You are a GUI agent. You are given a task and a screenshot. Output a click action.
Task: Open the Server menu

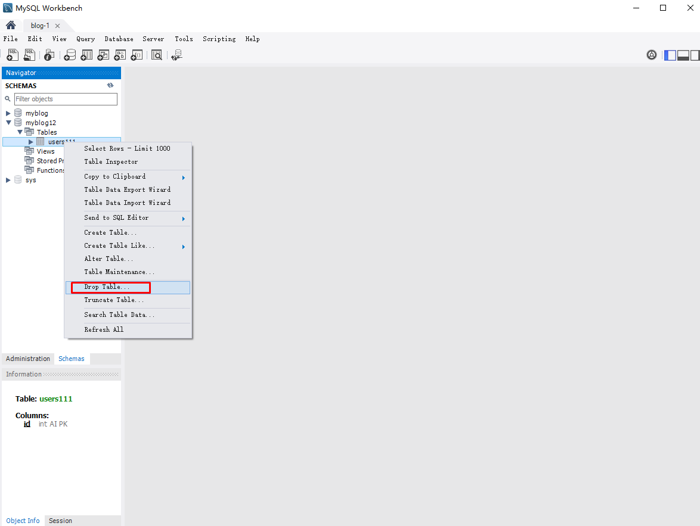tap(153, 39)
